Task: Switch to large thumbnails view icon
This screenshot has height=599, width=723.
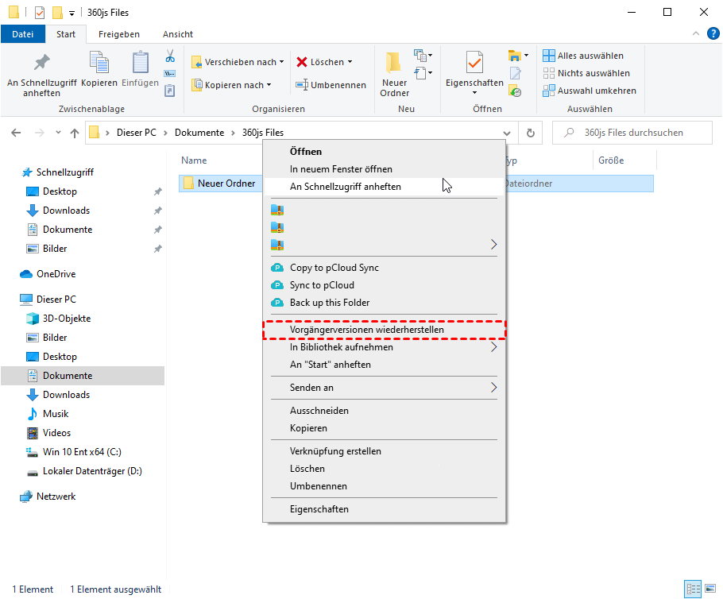Action: 710,589
